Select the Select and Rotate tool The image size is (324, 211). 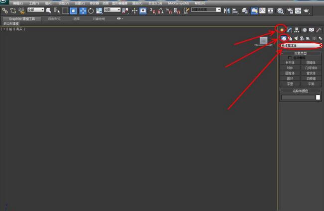(x=91, y=10)
